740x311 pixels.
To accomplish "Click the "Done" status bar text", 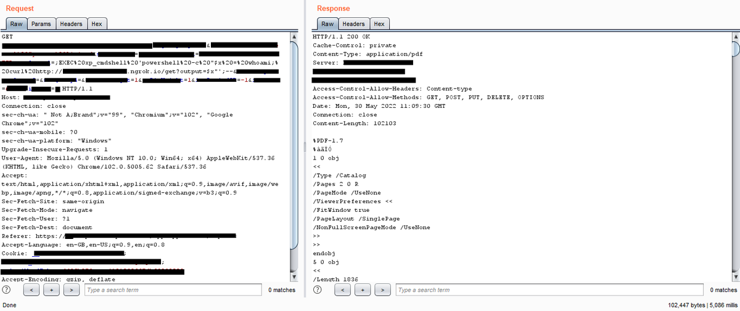I will (10, 305).
